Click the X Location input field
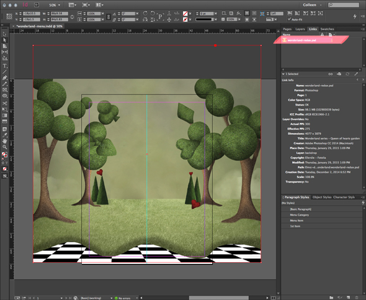The width and height of the screenshot is (366, 300). [x=32, y=14]
